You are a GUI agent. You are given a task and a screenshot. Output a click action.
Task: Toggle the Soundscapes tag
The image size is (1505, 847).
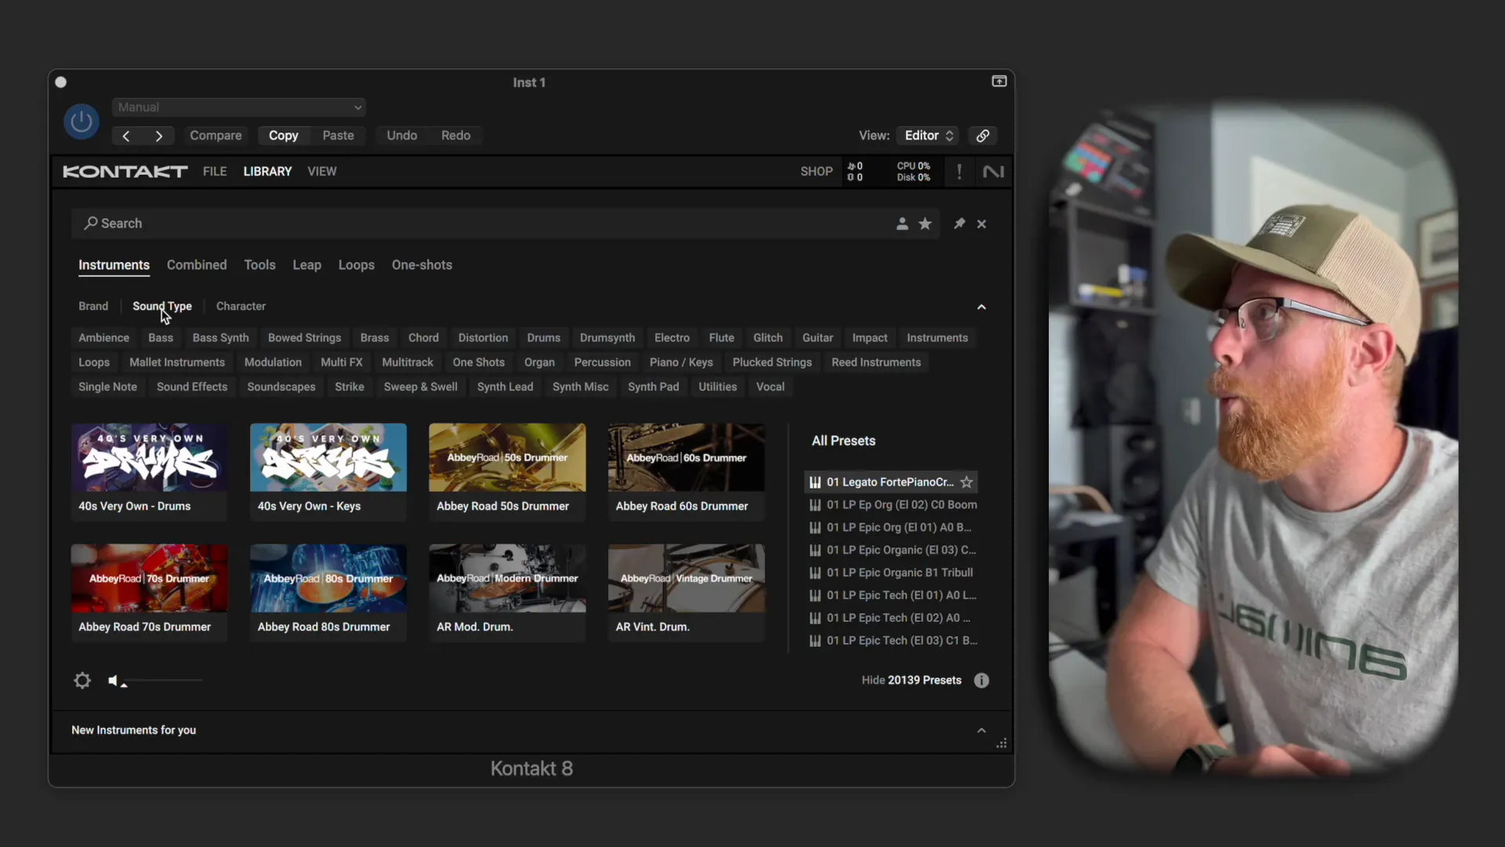(281, 387)
